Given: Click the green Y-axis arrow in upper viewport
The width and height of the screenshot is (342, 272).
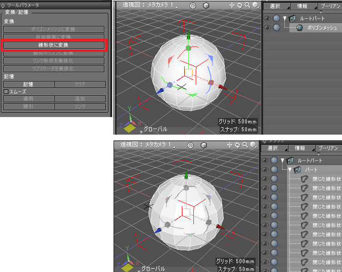Looking at the screenshot, I should point(189,36).
